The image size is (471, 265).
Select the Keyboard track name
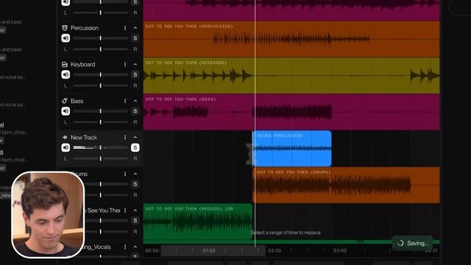point(82,64)
